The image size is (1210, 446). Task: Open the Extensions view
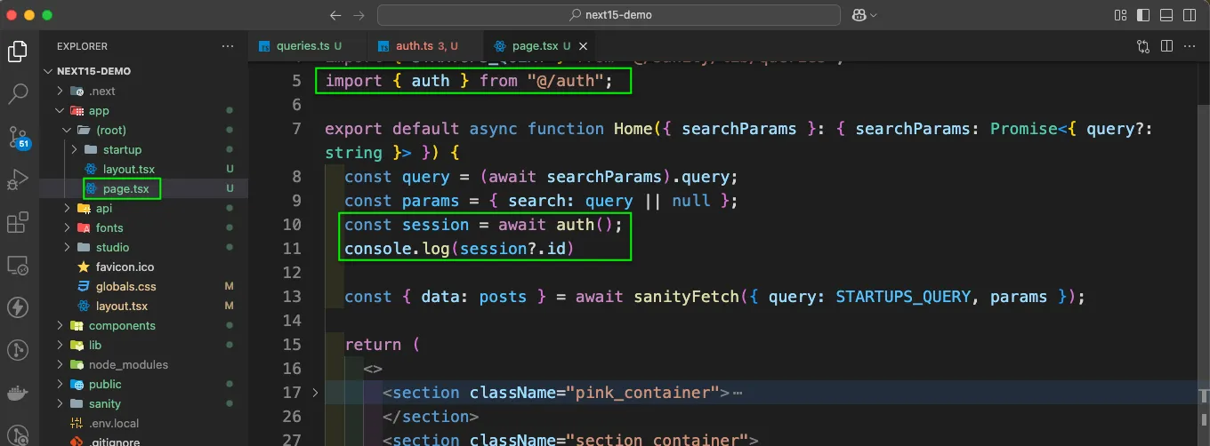tap(17, 222)
